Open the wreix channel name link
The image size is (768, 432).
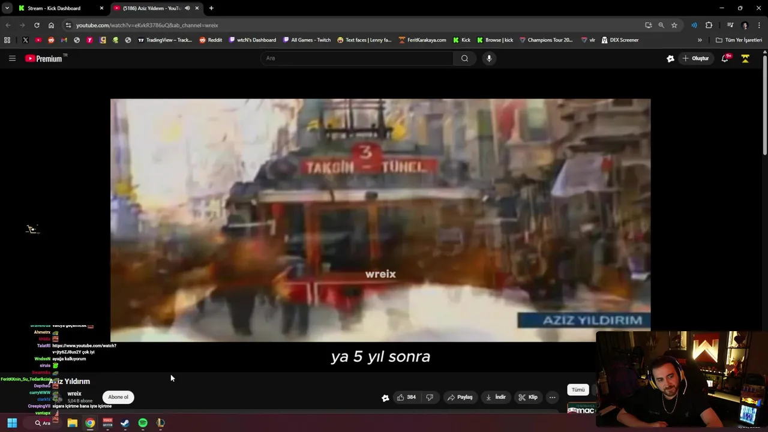(x=74, y=394)
